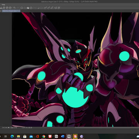139x139 pixels.
Task: Click the active Clip Studio Paint taskbar icon
Action: coord(69,136)
